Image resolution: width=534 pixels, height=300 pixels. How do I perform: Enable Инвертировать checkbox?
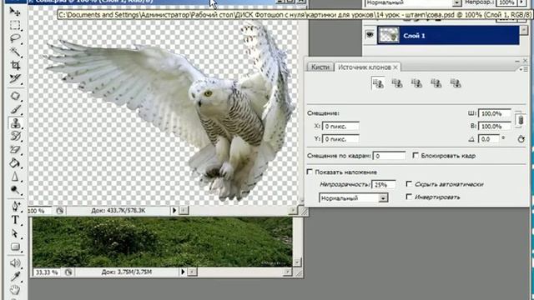[x=409, y=197]
